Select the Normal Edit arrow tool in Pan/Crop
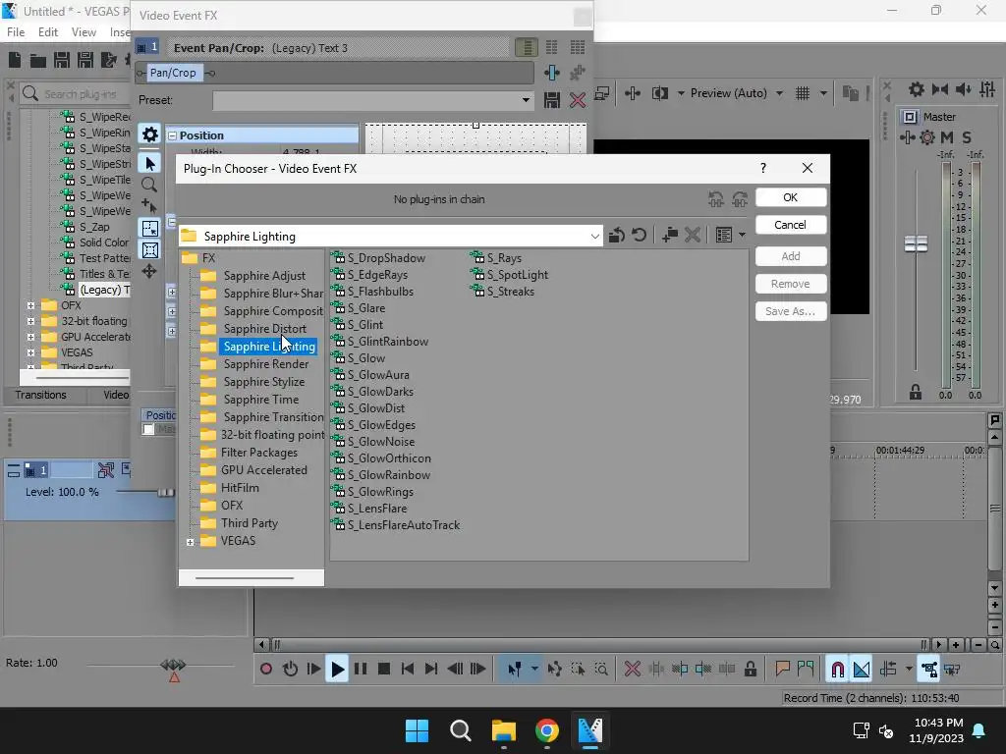The image size is (1006, 754). click(150, 164)
